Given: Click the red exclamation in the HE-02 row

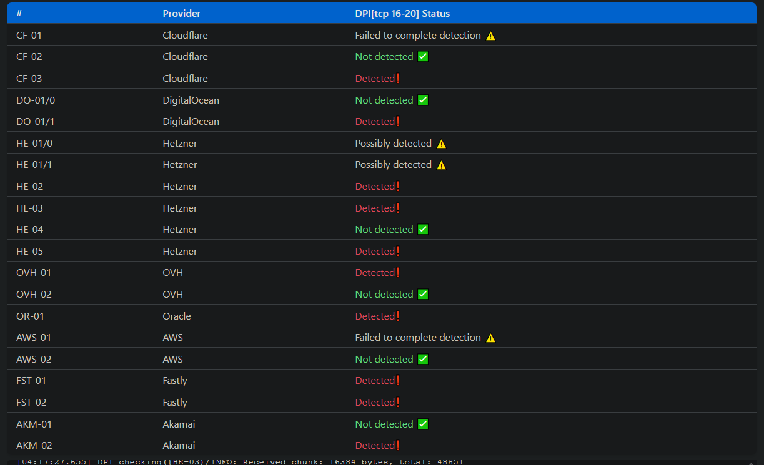Looking at the screenshot, I should [398, 187].
